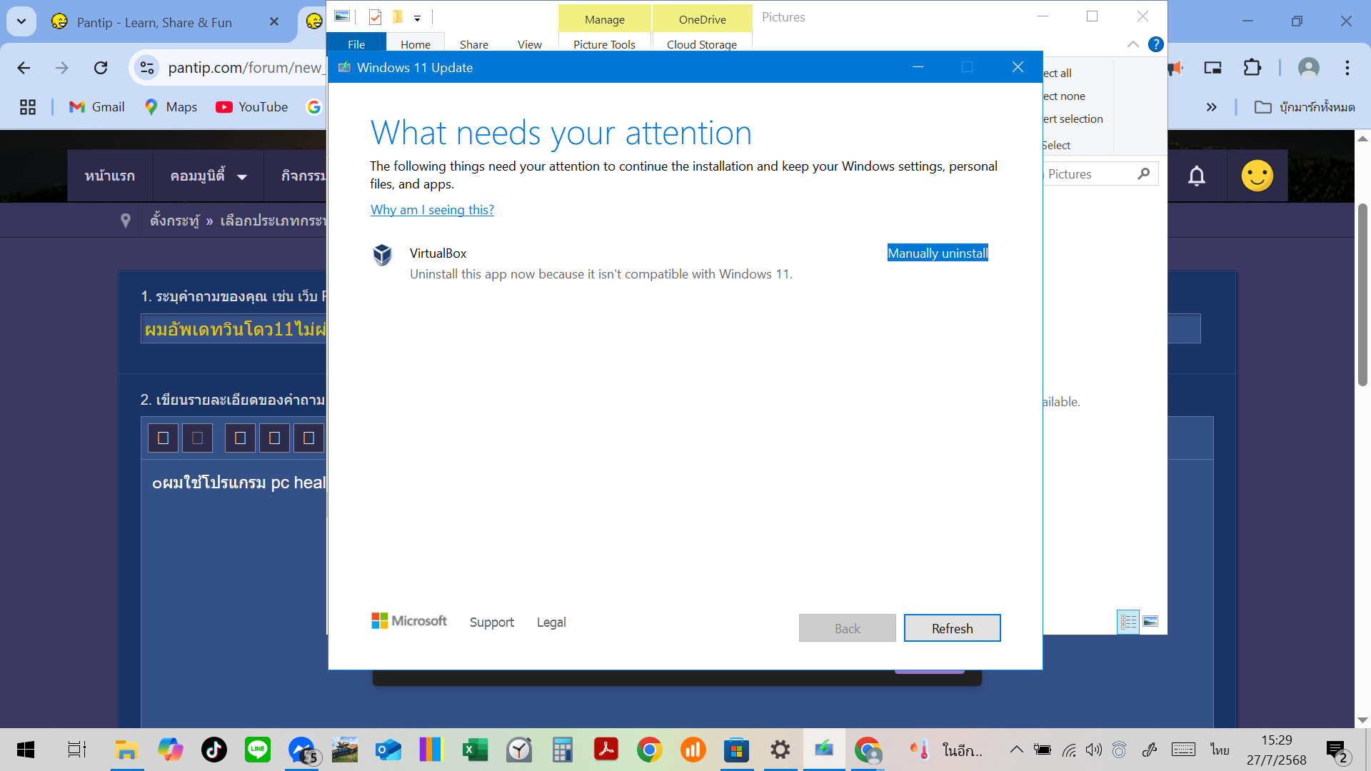The width and height of the screenshot is (1371, 771).
Task: Switch the ไทย input language indicator
Action: click(1220, 750)
